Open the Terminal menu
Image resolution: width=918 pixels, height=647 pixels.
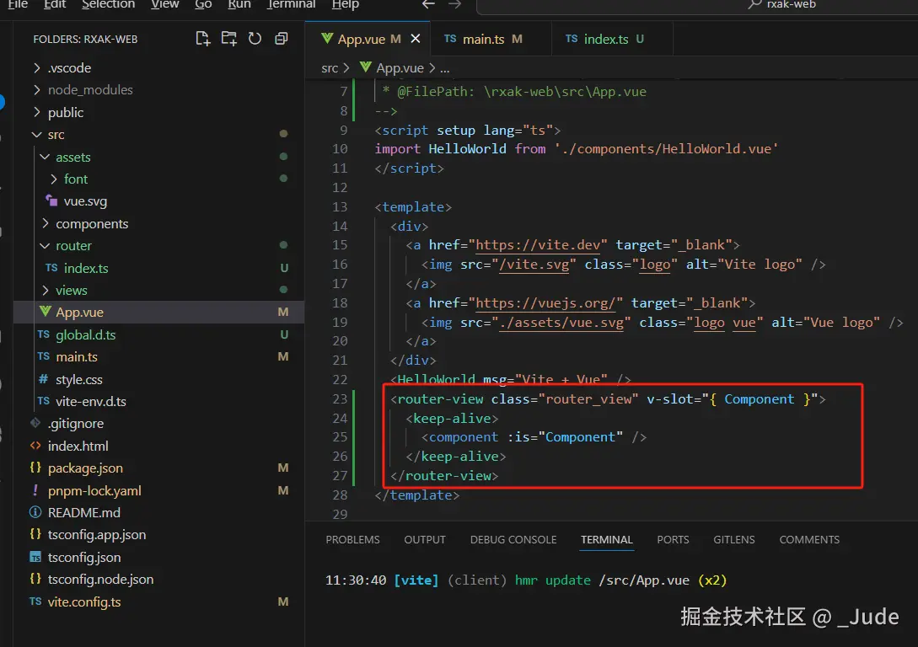tap(292, 4)
